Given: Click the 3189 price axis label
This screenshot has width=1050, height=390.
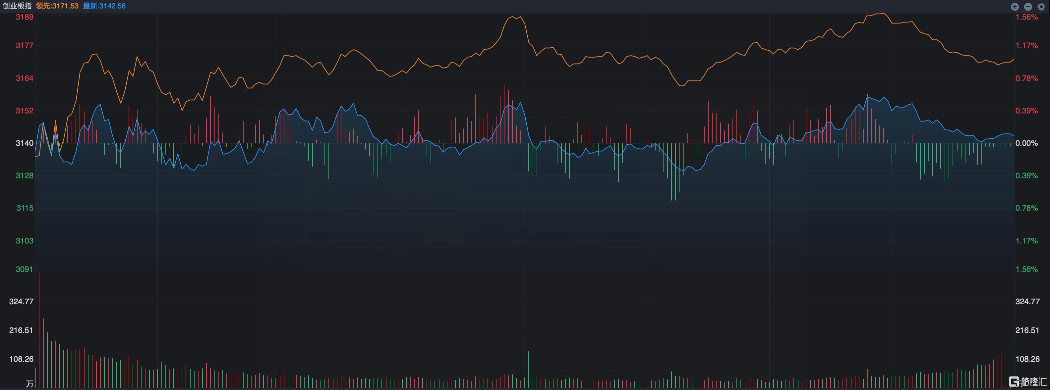Looking at the screenshot, I should [25, 17].
